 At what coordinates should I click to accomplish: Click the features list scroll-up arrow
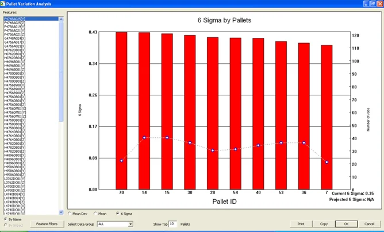61,19
